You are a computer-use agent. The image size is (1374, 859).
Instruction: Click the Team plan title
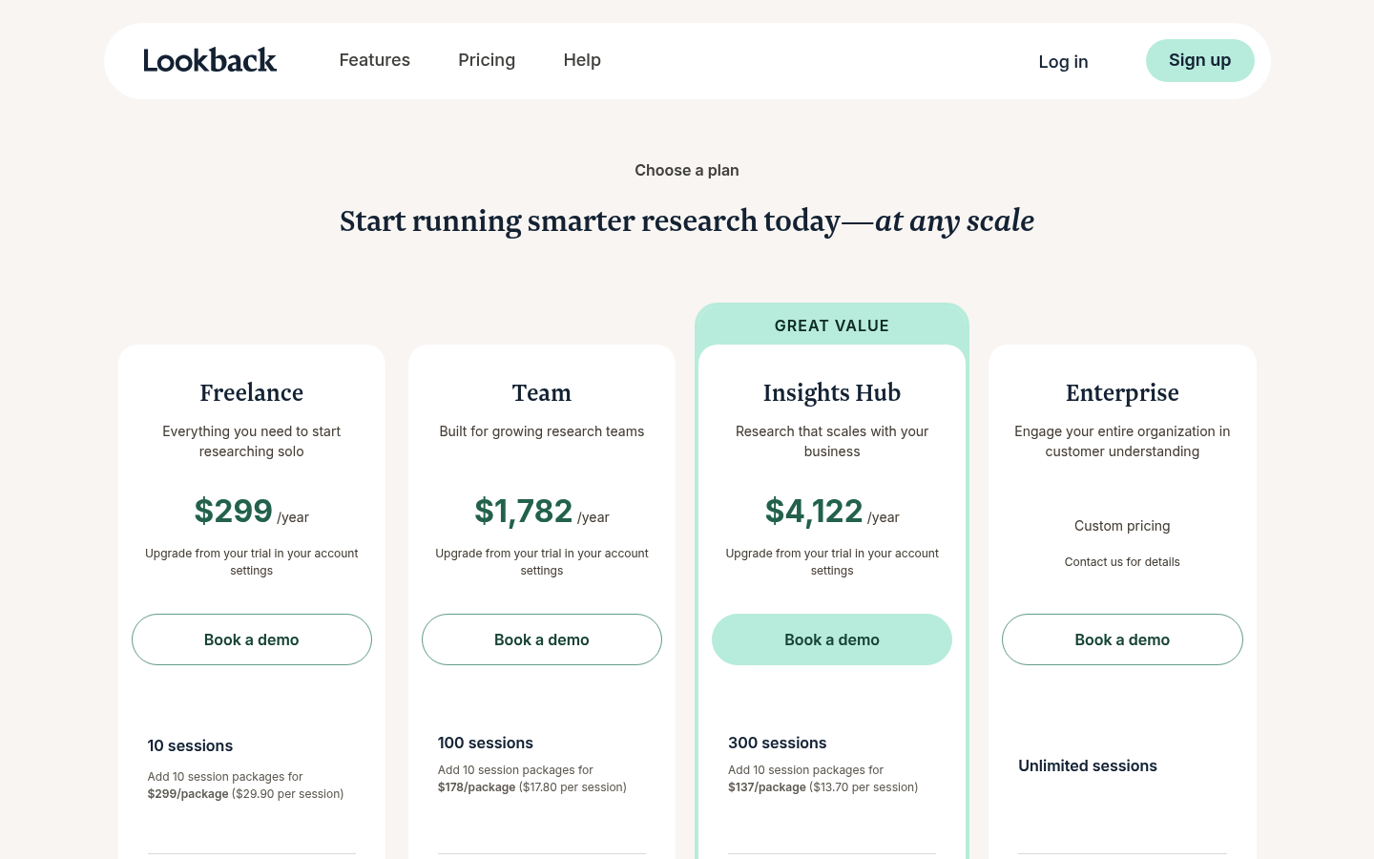point(542,392)
